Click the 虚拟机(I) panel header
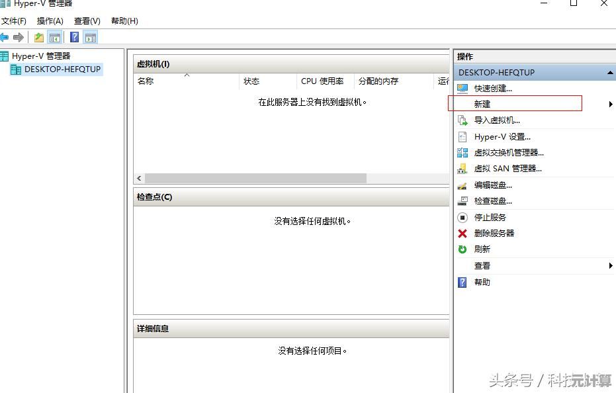616x393 pixels. 291,64
